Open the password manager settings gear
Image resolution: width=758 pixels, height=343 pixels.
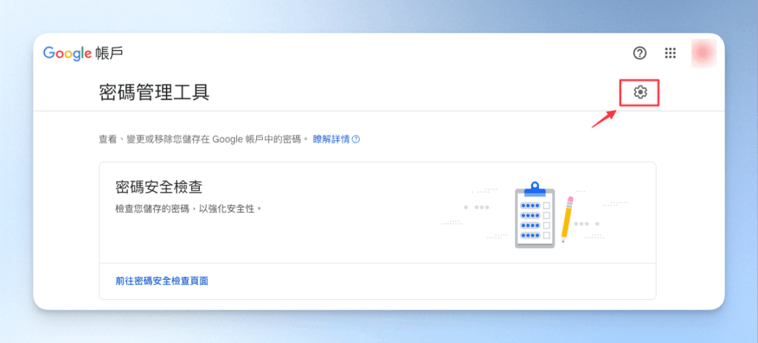coord(640,92)
